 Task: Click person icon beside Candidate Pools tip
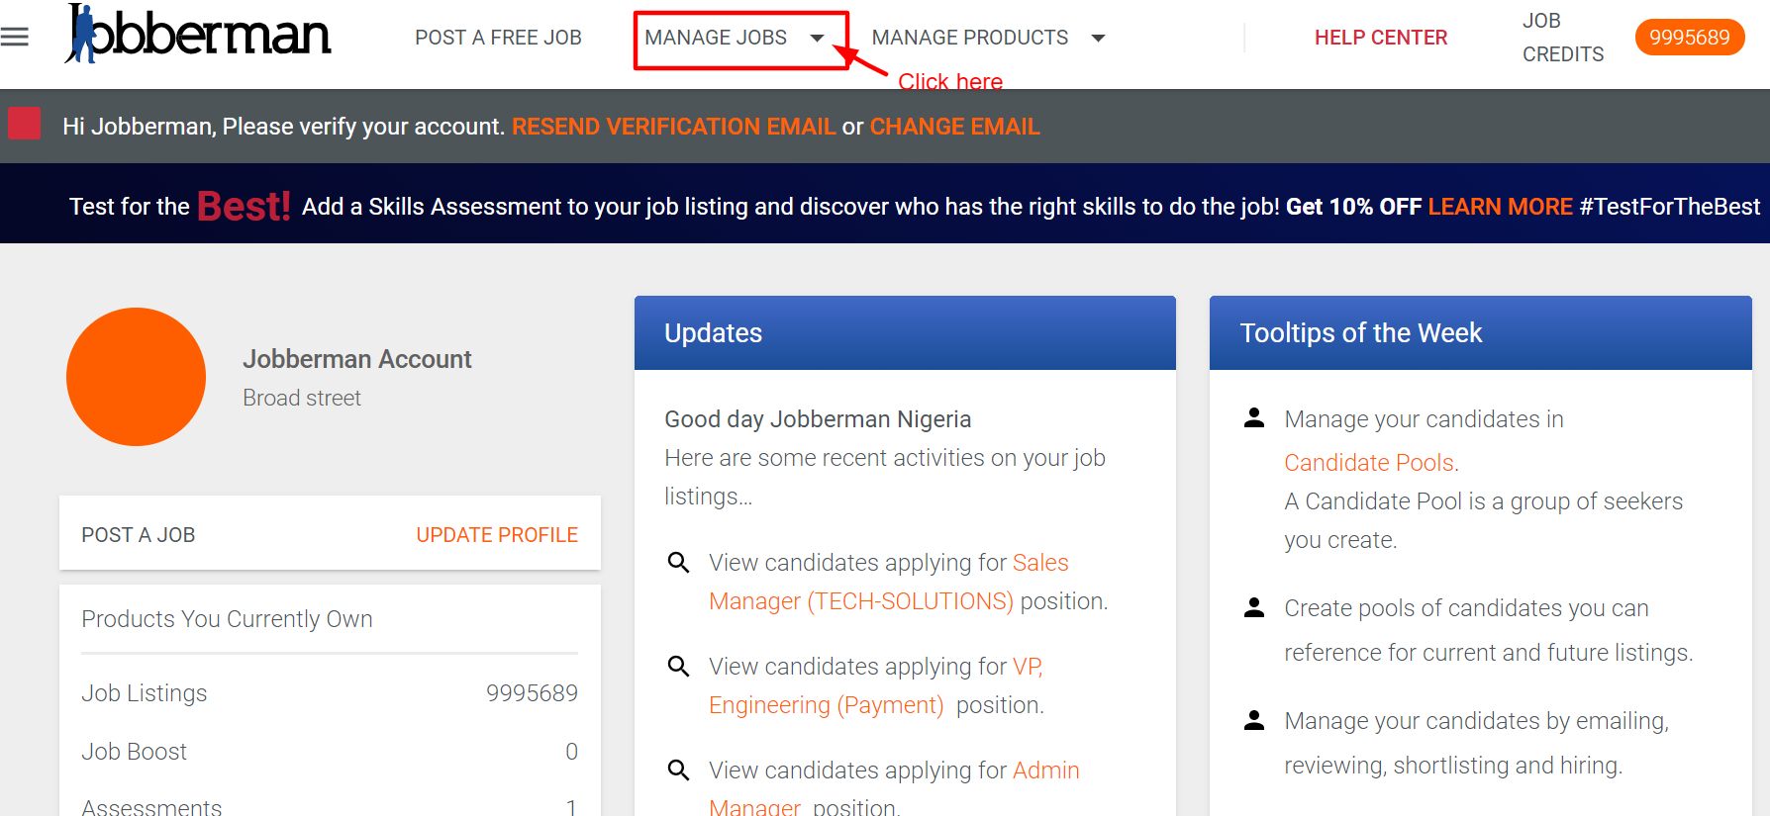click(x=1254, y=417)
